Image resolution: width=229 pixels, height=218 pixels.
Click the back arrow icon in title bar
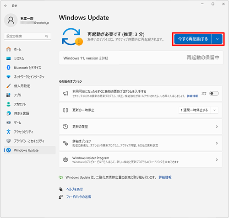5,6
